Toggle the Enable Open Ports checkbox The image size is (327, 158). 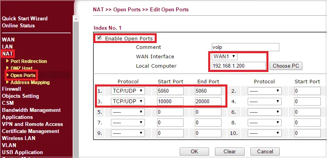[99, 38]
